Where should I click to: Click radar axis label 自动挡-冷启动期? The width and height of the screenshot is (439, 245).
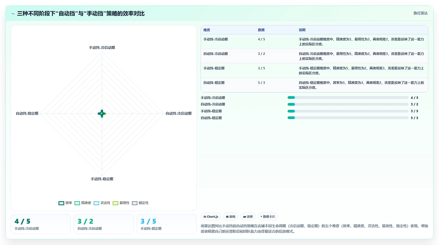tap(178, 113)
